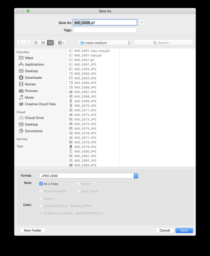Uncheck the As a Copy option
The height and width of the screenshot is (256, 210).
point(41,184)
